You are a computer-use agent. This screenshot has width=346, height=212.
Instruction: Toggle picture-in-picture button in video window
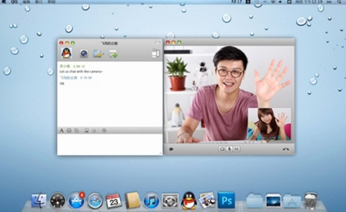222,149
